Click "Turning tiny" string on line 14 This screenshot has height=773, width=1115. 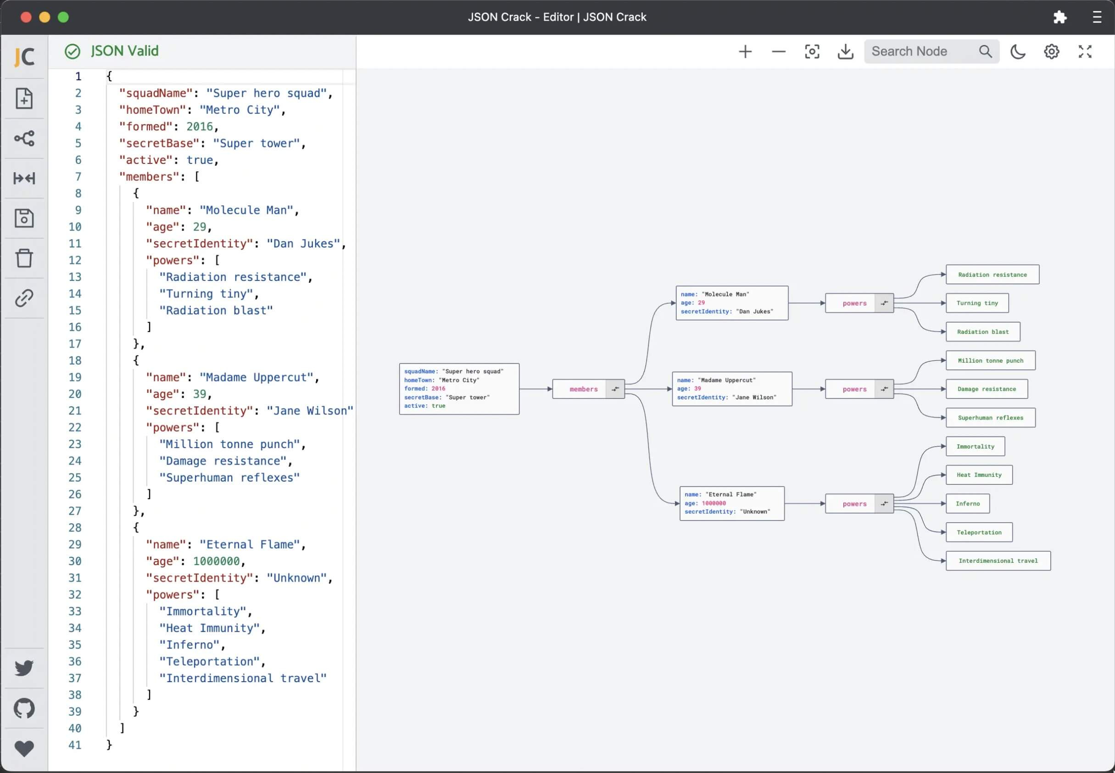[206, 294]
